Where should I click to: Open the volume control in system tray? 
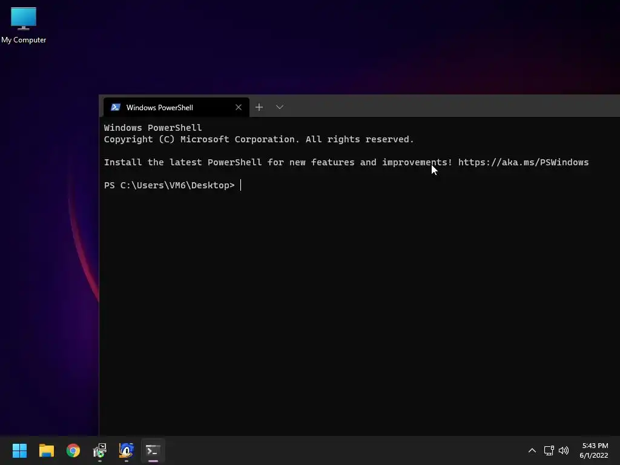point(564,450)
